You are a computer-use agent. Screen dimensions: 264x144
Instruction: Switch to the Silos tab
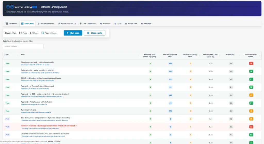(x=118, y=23)
